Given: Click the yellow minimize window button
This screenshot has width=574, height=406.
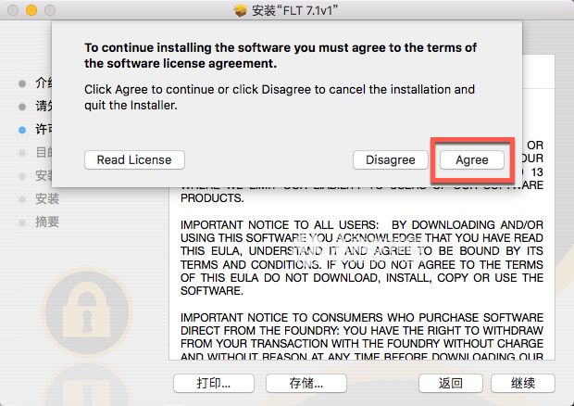Looking at the screenshot, I should [31, 10].
